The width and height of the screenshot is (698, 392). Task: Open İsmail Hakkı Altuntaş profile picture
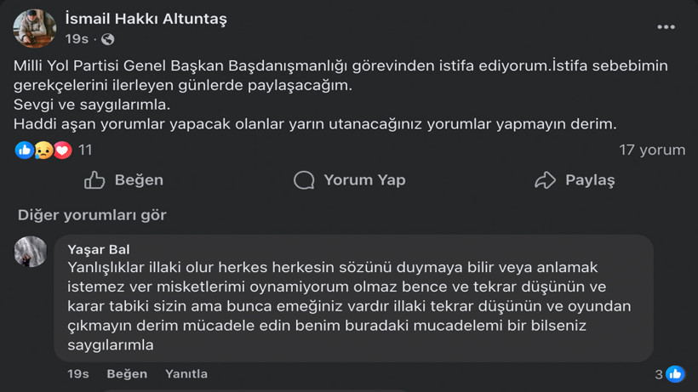click(34, 29)
